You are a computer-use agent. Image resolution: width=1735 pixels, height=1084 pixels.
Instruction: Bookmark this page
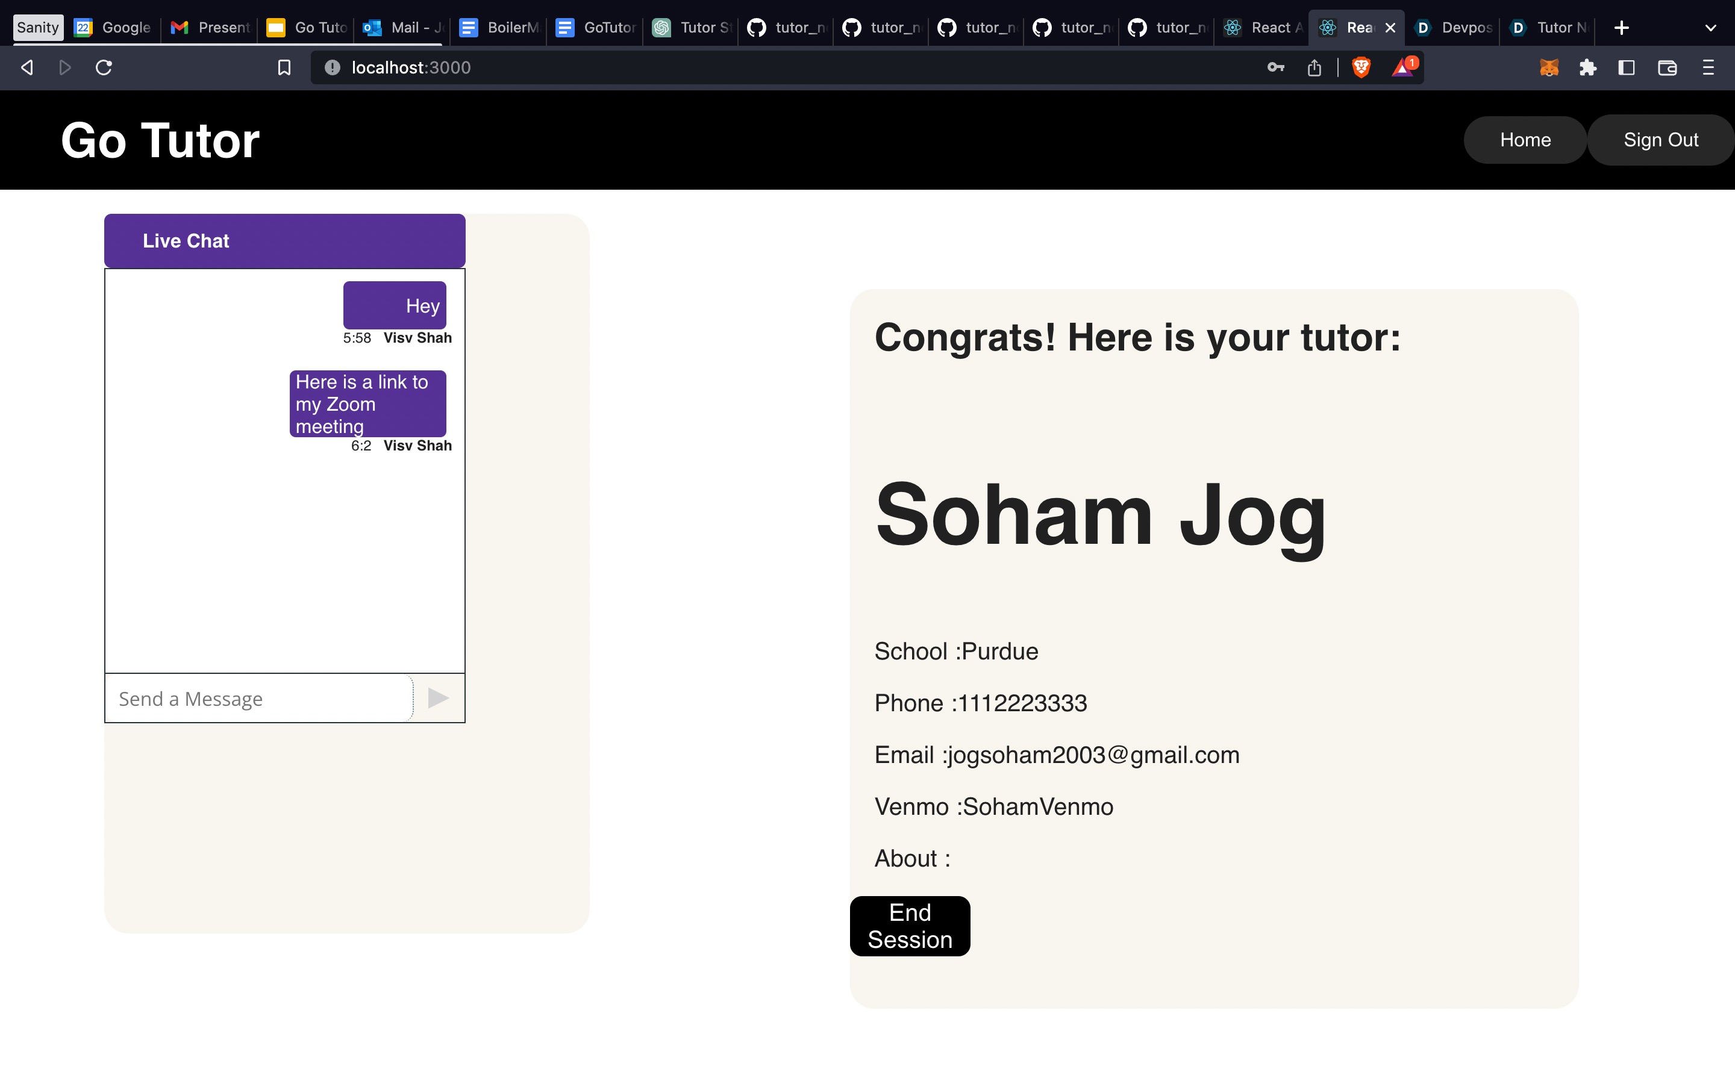[284, 67]
